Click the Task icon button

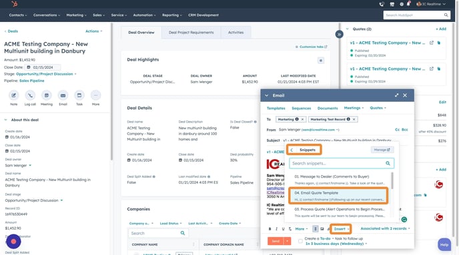tap(79, 95)
